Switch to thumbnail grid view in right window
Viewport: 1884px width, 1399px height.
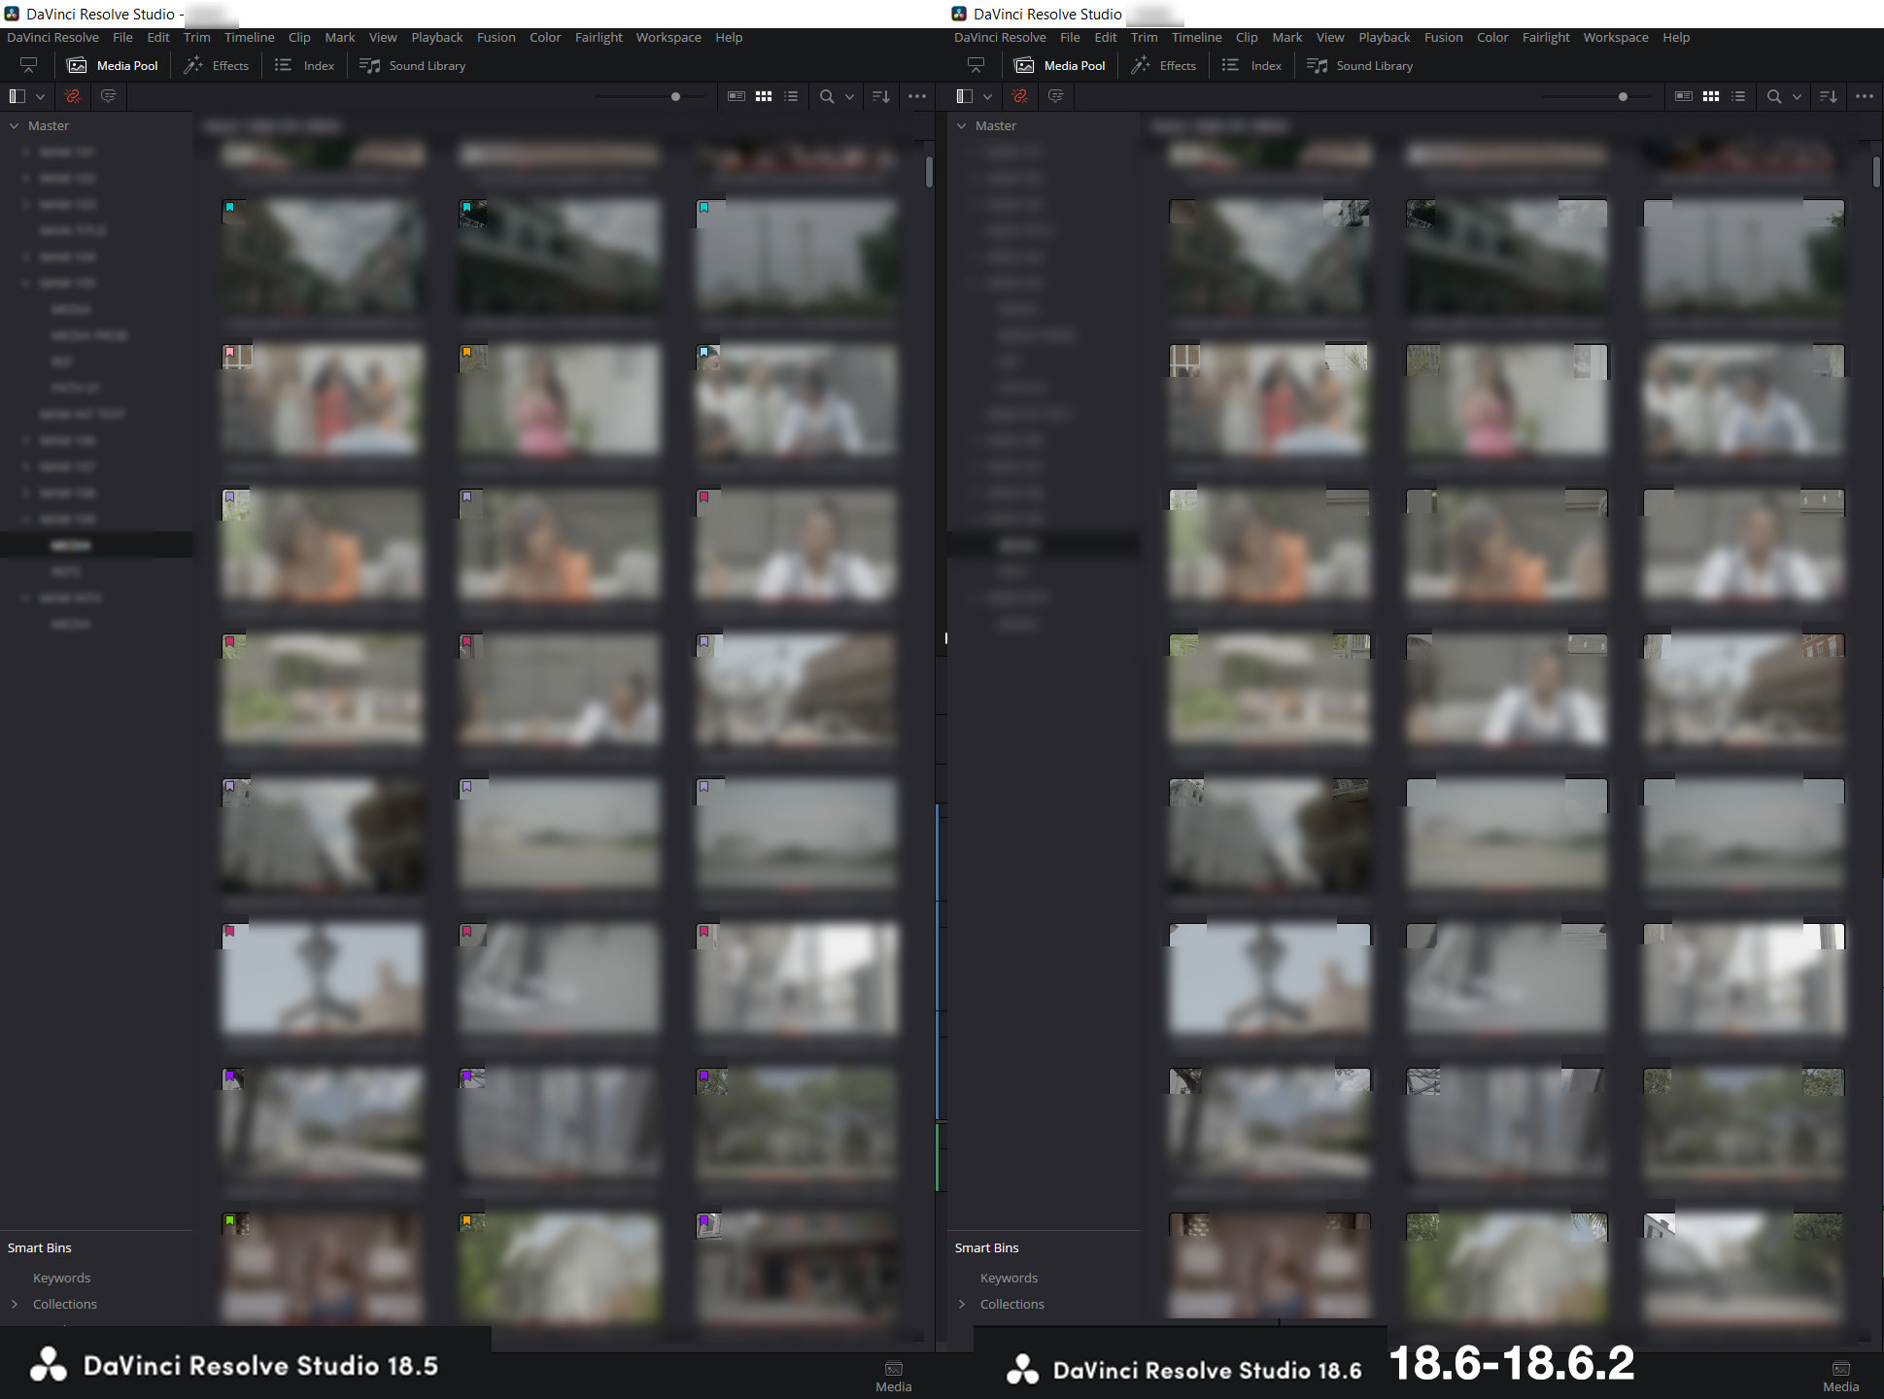[x=1711, y=96]
